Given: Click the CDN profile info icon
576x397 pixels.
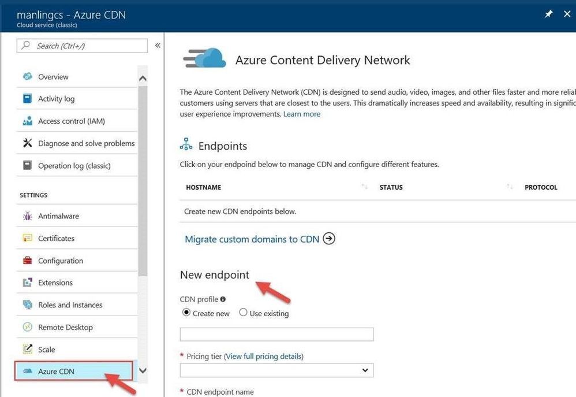Looking at the screenshot, I should click(223, 299).
